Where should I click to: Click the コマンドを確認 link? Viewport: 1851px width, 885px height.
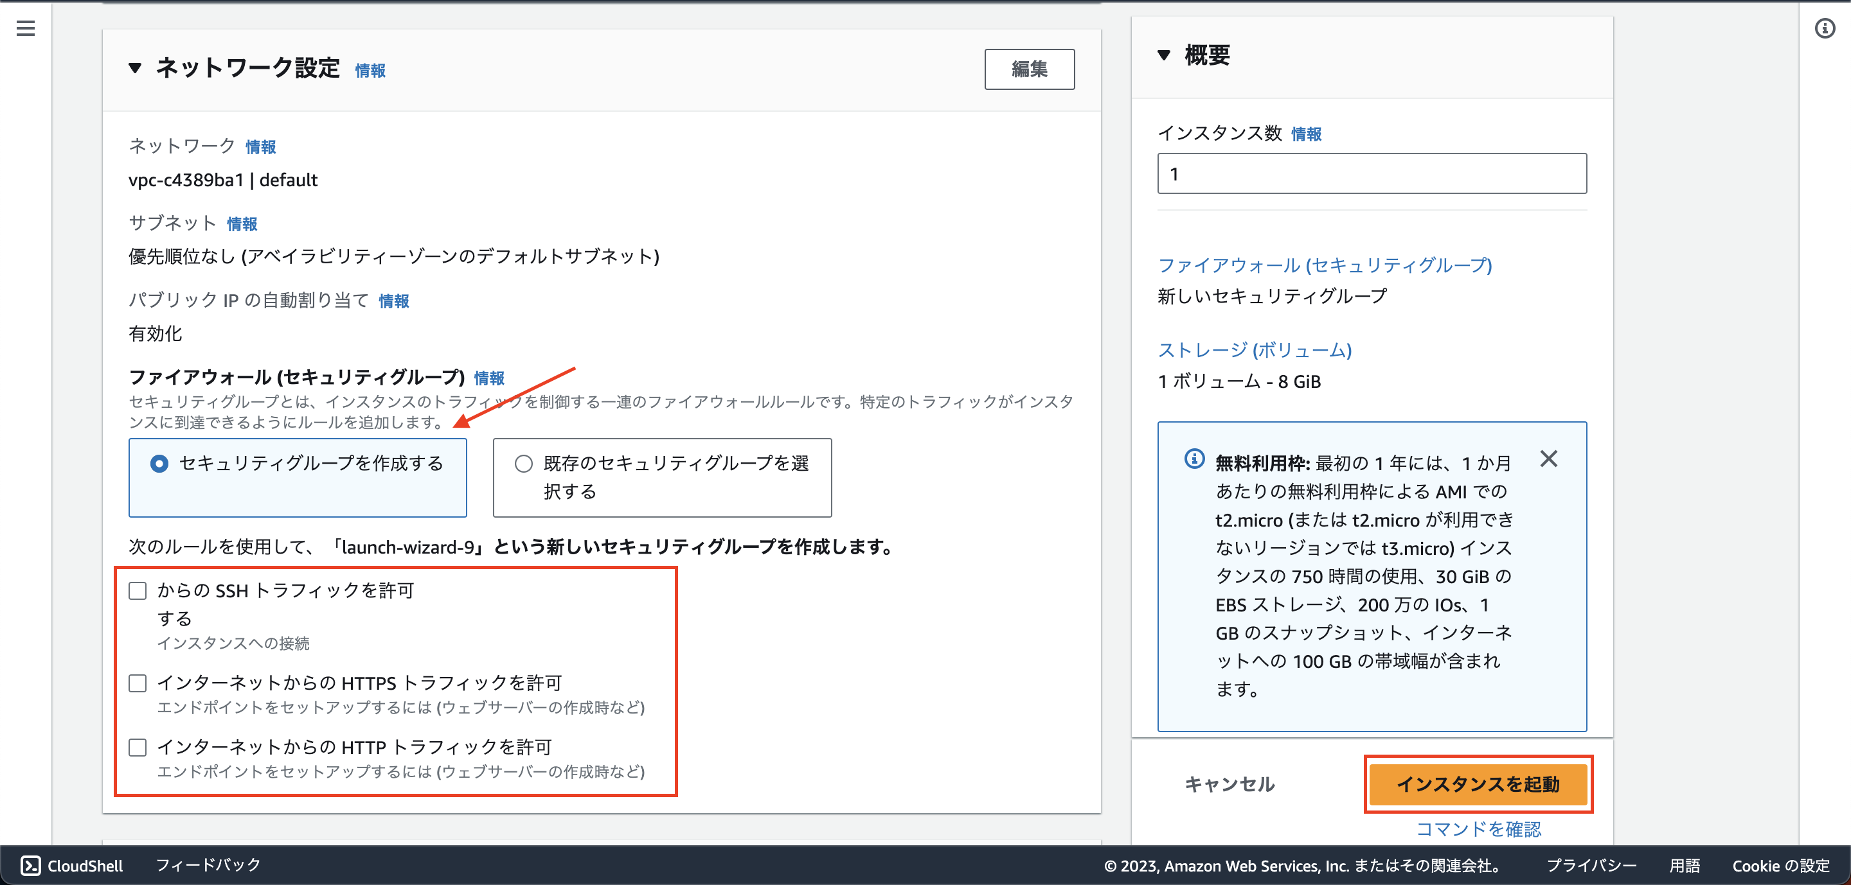[1478, 830]
